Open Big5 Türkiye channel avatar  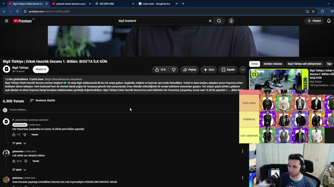(x=7, y=69)
